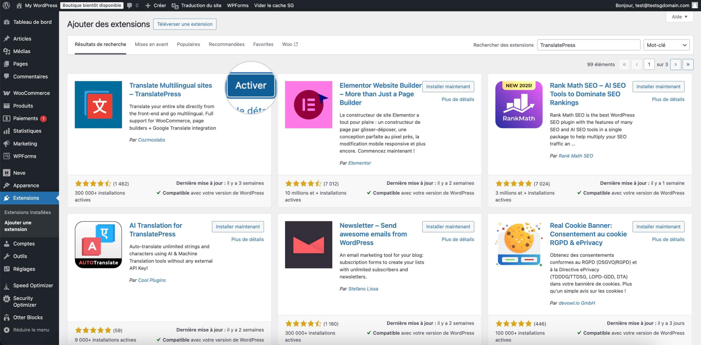Click the Paiements dollar icon

(7, 118)
